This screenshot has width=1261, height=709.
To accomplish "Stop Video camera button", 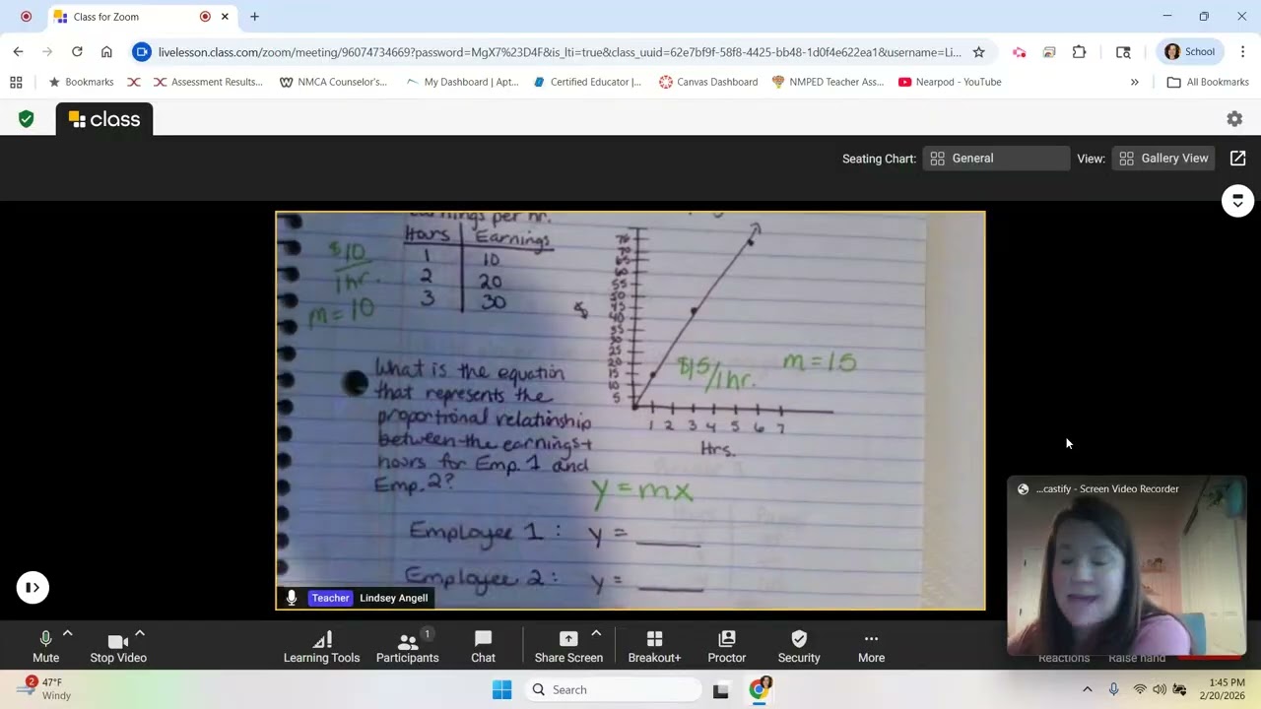I will (118, 647).
